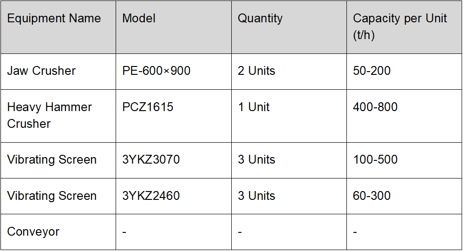Click the 2 Units quantity cell

click(x=289, y=72)
